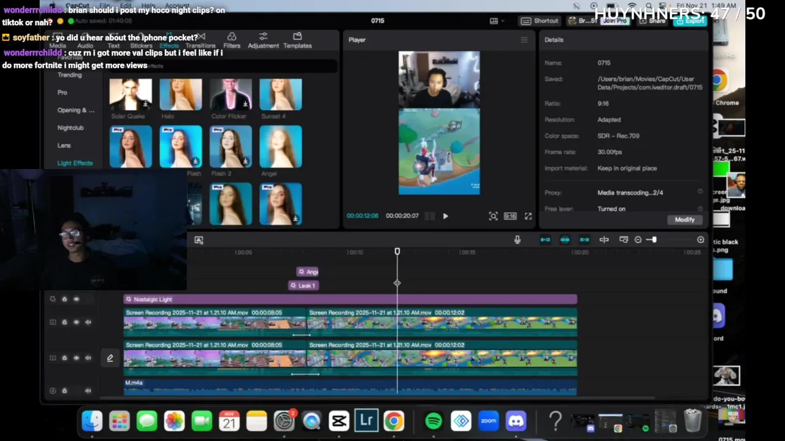Choose the Color Flicker effect thumbnail
Screen dimensions: 785x441
tap(231, 94)
